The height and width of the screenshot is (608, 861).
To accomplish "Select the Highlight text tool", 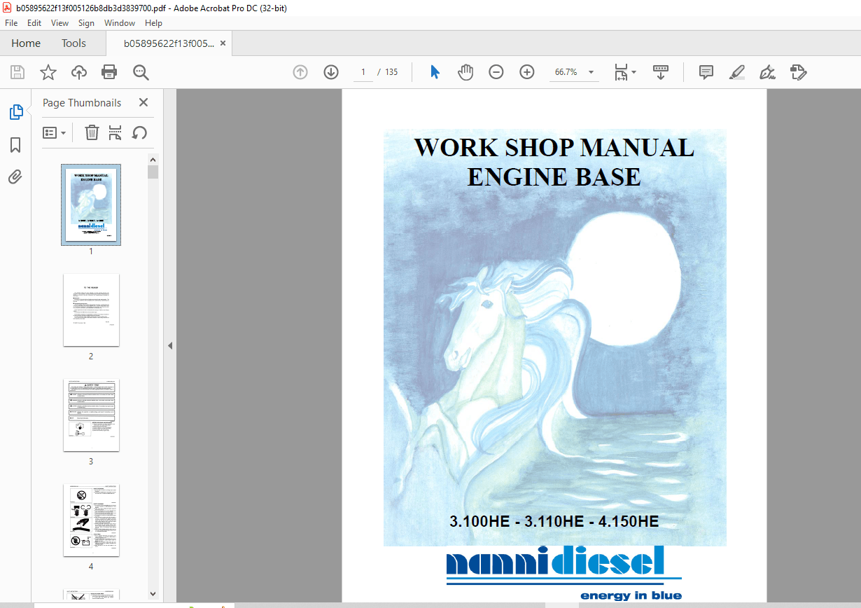I will pos(736,72).
